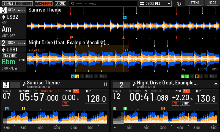Click music note icon beside Night Drive
Viewport: 220px width, 132px height.
point(134,84)
